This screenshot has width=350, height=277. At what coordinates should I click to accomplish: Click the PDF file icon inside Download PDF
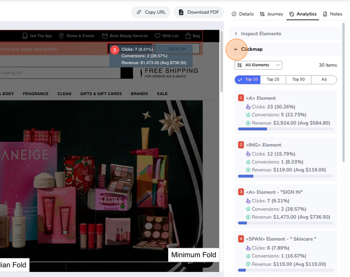point(181,12)
